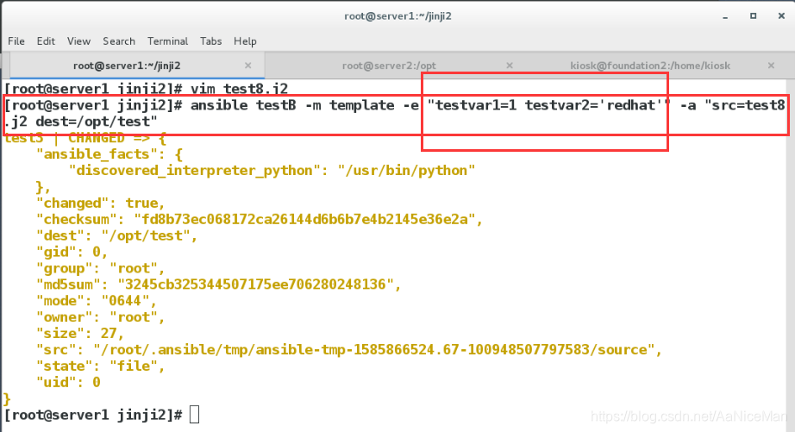Click the "discovered_interpreter_python" key

[195, 171]
